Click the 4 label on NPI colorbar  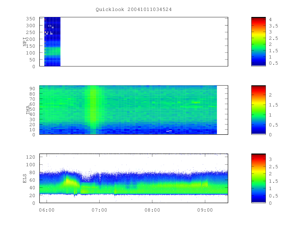pyautogui.click(x=270, y=20)
